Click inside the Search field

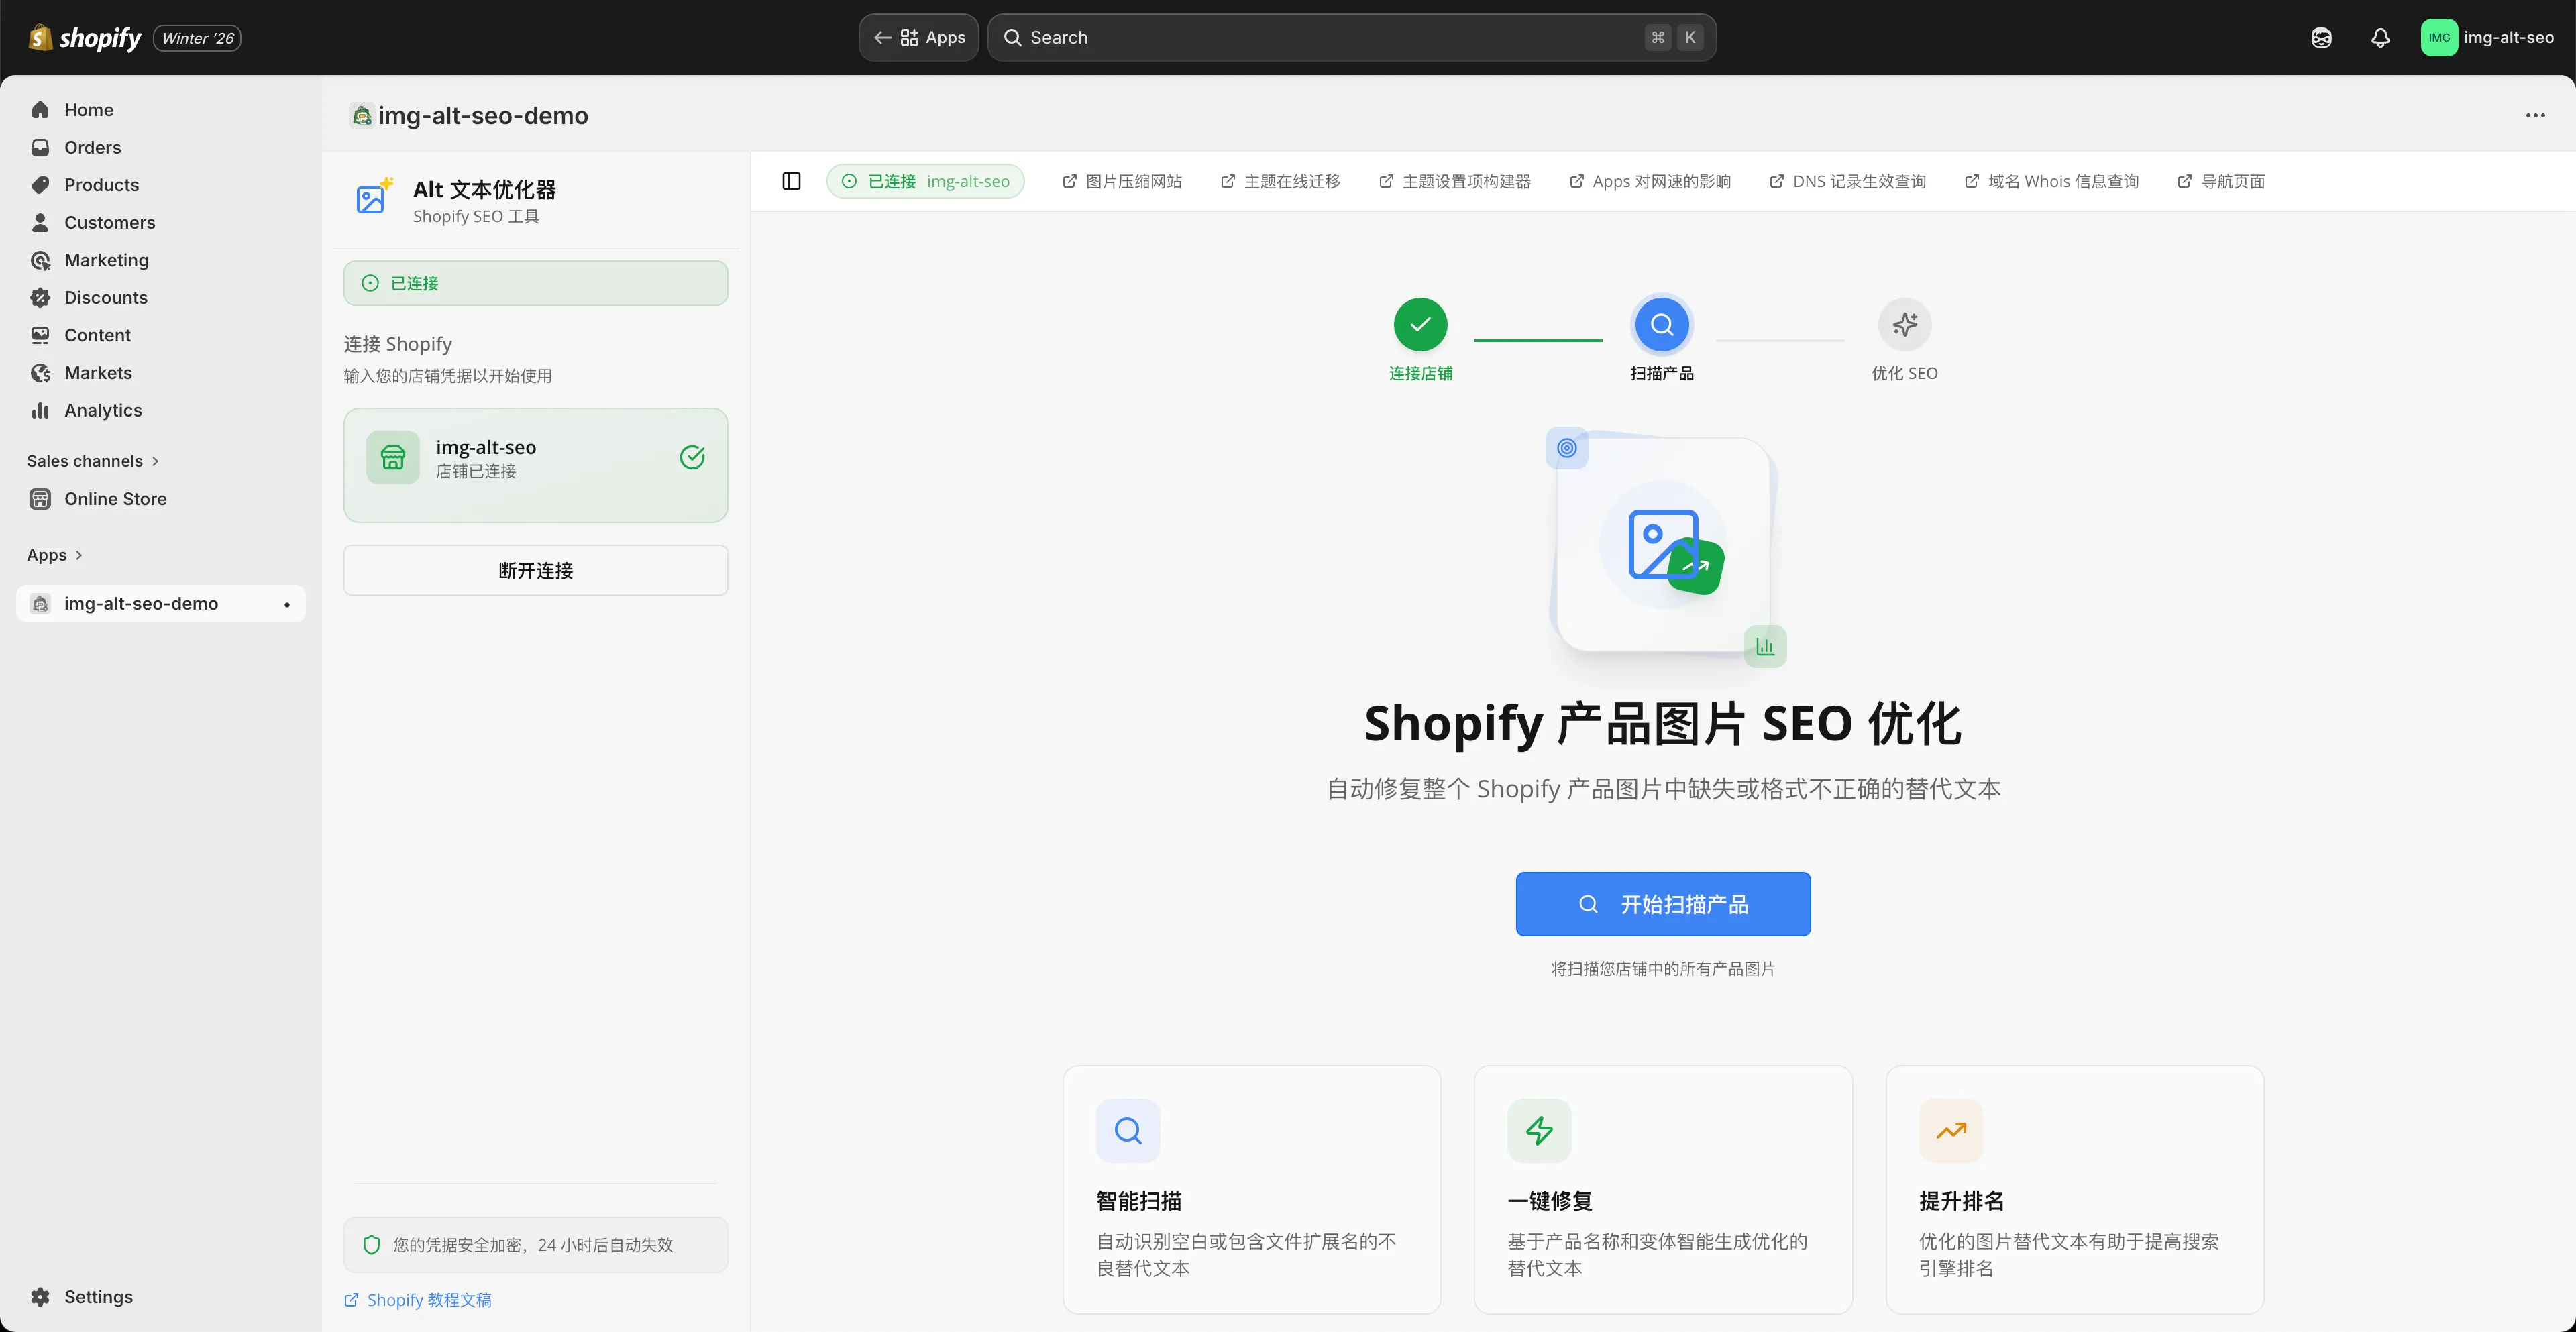point(1200,37)
